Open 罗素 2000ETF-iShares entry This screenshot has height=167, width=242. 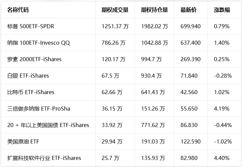pyautogui.click(x=34, y=59)
